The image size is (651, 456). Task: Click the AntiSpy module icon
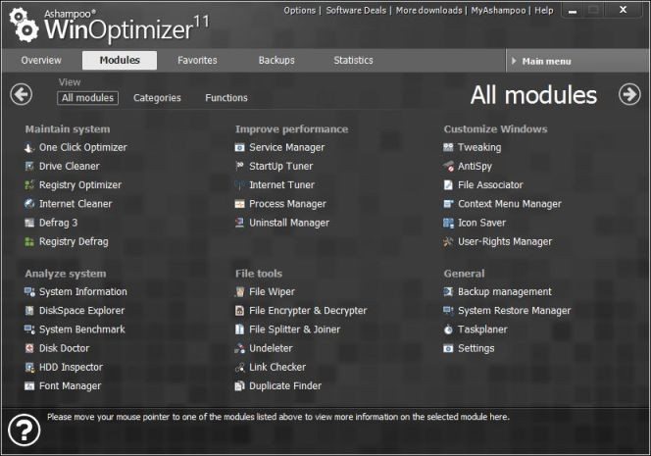pos(448,167)
